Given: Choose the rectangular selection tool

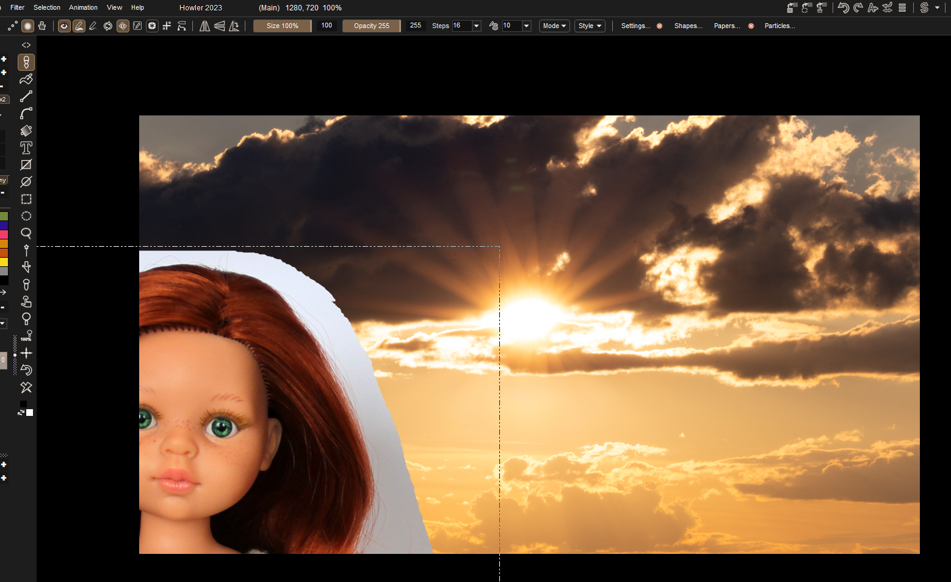Looking at the screenshot, I should 26,199.
